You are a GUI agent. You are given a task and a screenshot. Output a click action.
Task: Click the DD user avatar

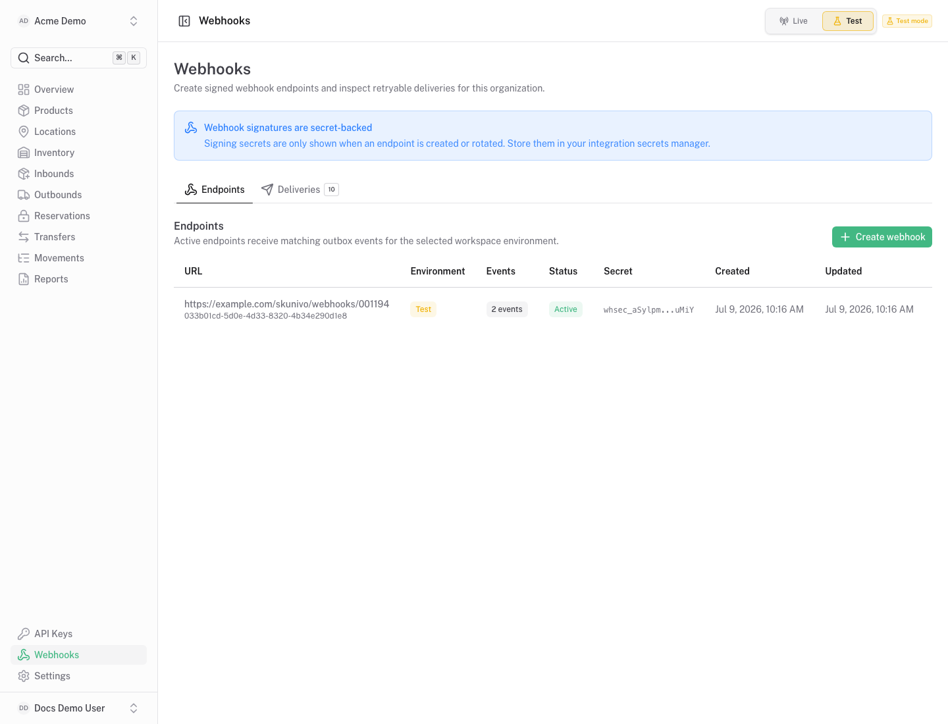click(24, 708)
